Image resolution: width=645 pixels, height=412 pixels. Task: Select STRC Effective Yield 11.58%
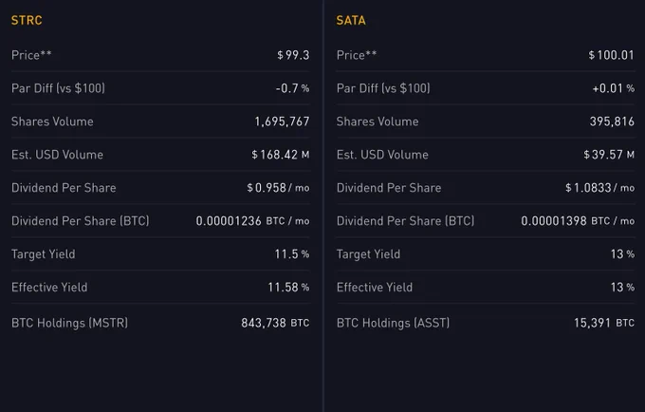point(288,288)
